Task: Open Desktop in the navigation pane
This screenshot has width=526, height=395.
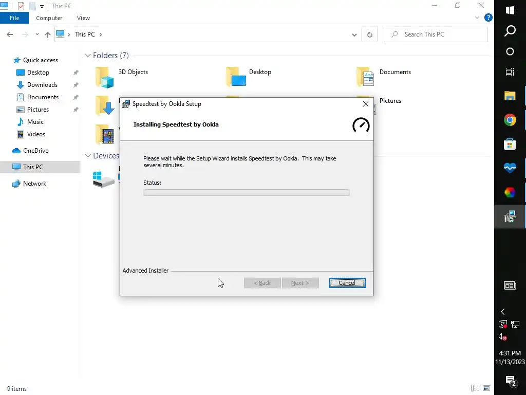Action: (38, 73)
